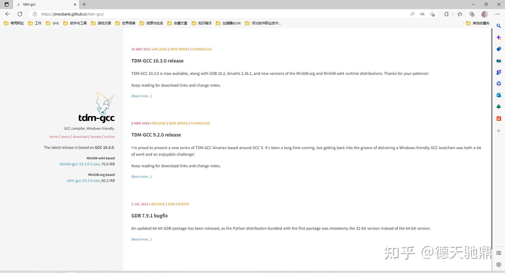505x273 pixels.
Task: Open the about page link
Action: coord(65,137)
